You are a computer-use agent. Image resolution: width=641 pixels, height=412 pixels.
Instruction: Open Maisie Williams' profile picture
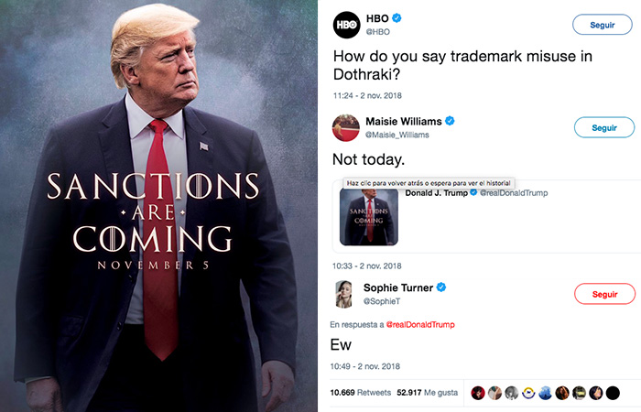click(x=346, y=128)
